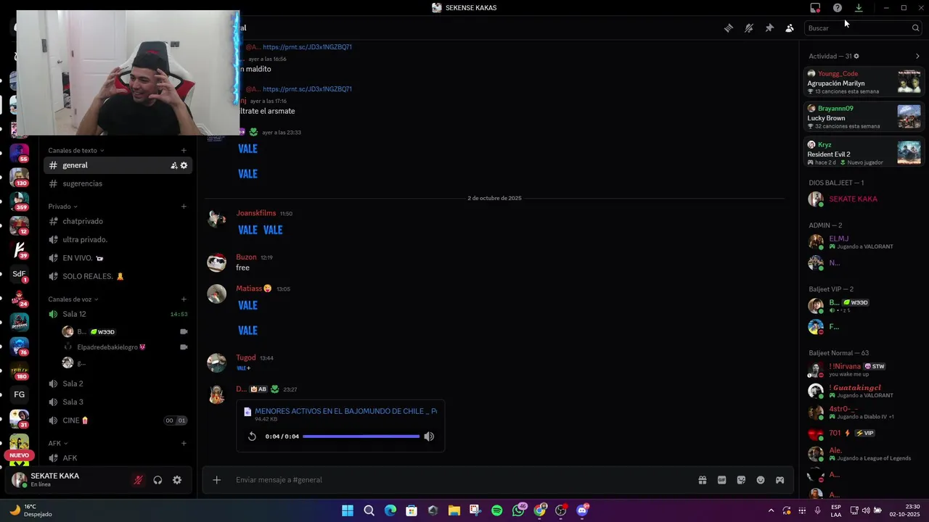
Task: Create channel in Canales de texto
Action: tap(184, 150)
